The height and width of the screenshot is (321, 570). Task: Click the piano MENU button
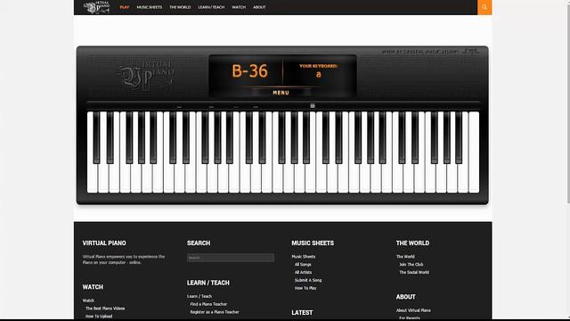(x=281, y=93)
